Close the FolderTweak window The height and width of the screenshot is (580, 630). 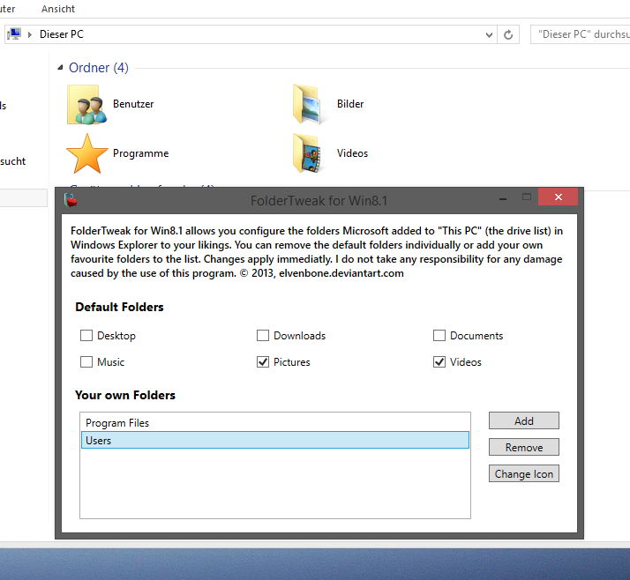pyautogui.click(x=558, y=197)
